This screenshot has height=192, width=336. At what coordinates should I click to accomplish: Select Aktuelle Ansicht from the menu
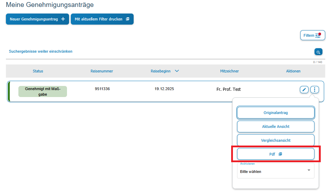[x=276, y=126]
